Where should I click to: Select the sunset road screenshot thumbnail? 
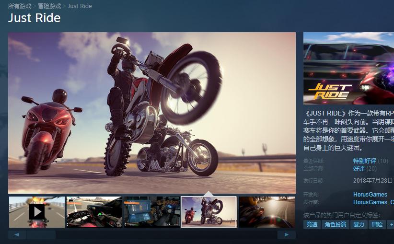click(x=267, y=212)
